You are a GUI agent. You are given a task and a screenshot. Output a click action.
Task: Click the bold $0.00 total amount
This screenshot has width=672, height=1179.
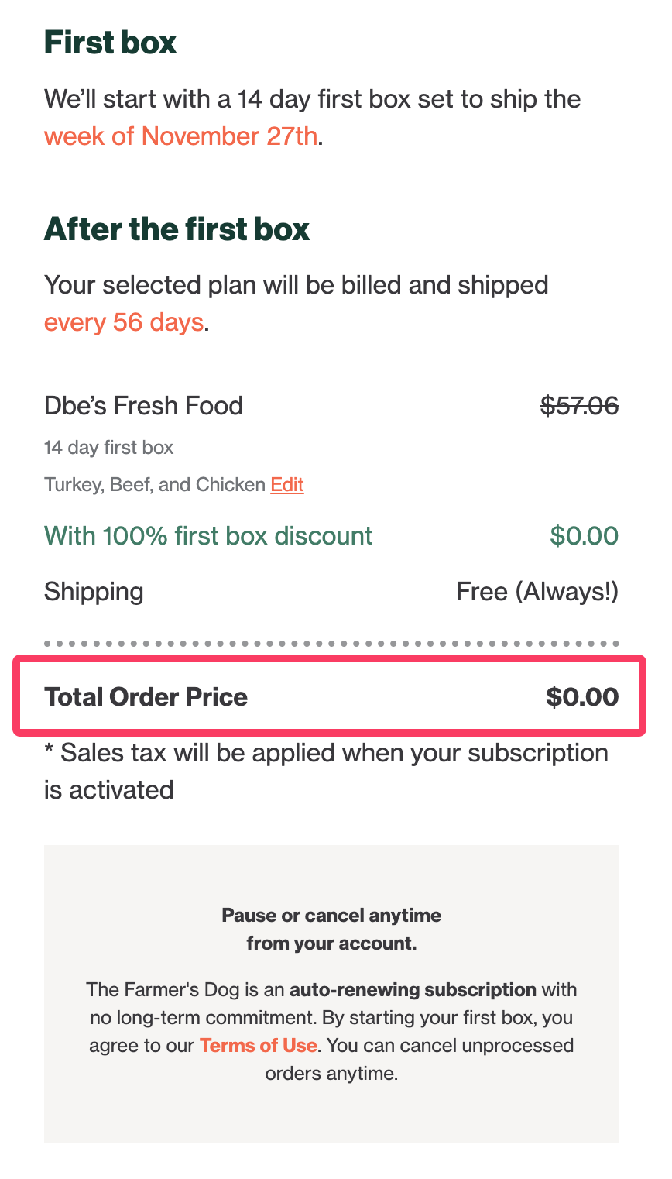pyautogui.click(x=582, y=697)
